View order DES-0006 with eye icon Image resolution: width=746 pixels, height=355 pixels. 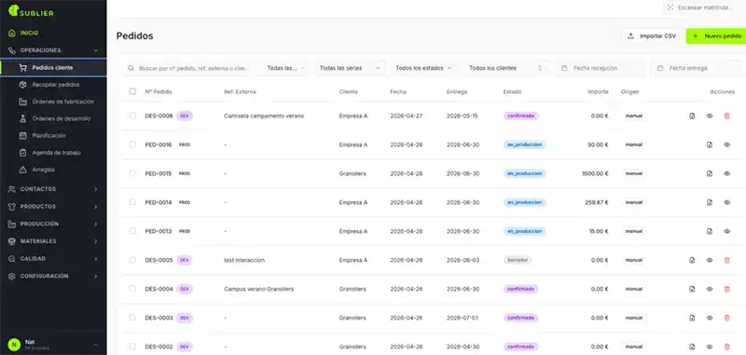click(x=710, y=116)
